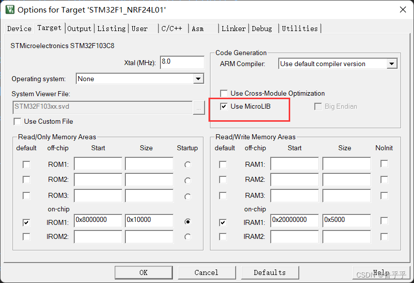Screen dimensions: 414x283
Task: Tick the IRAM2 default checkbox
Action: (x=223, y=236)
